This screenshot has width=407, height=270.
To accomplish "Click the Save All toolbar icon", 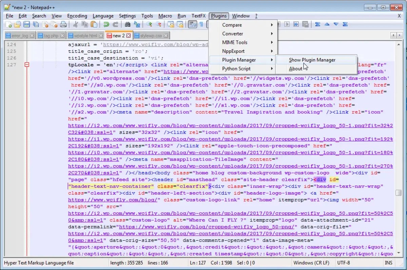I will [36, 24].
